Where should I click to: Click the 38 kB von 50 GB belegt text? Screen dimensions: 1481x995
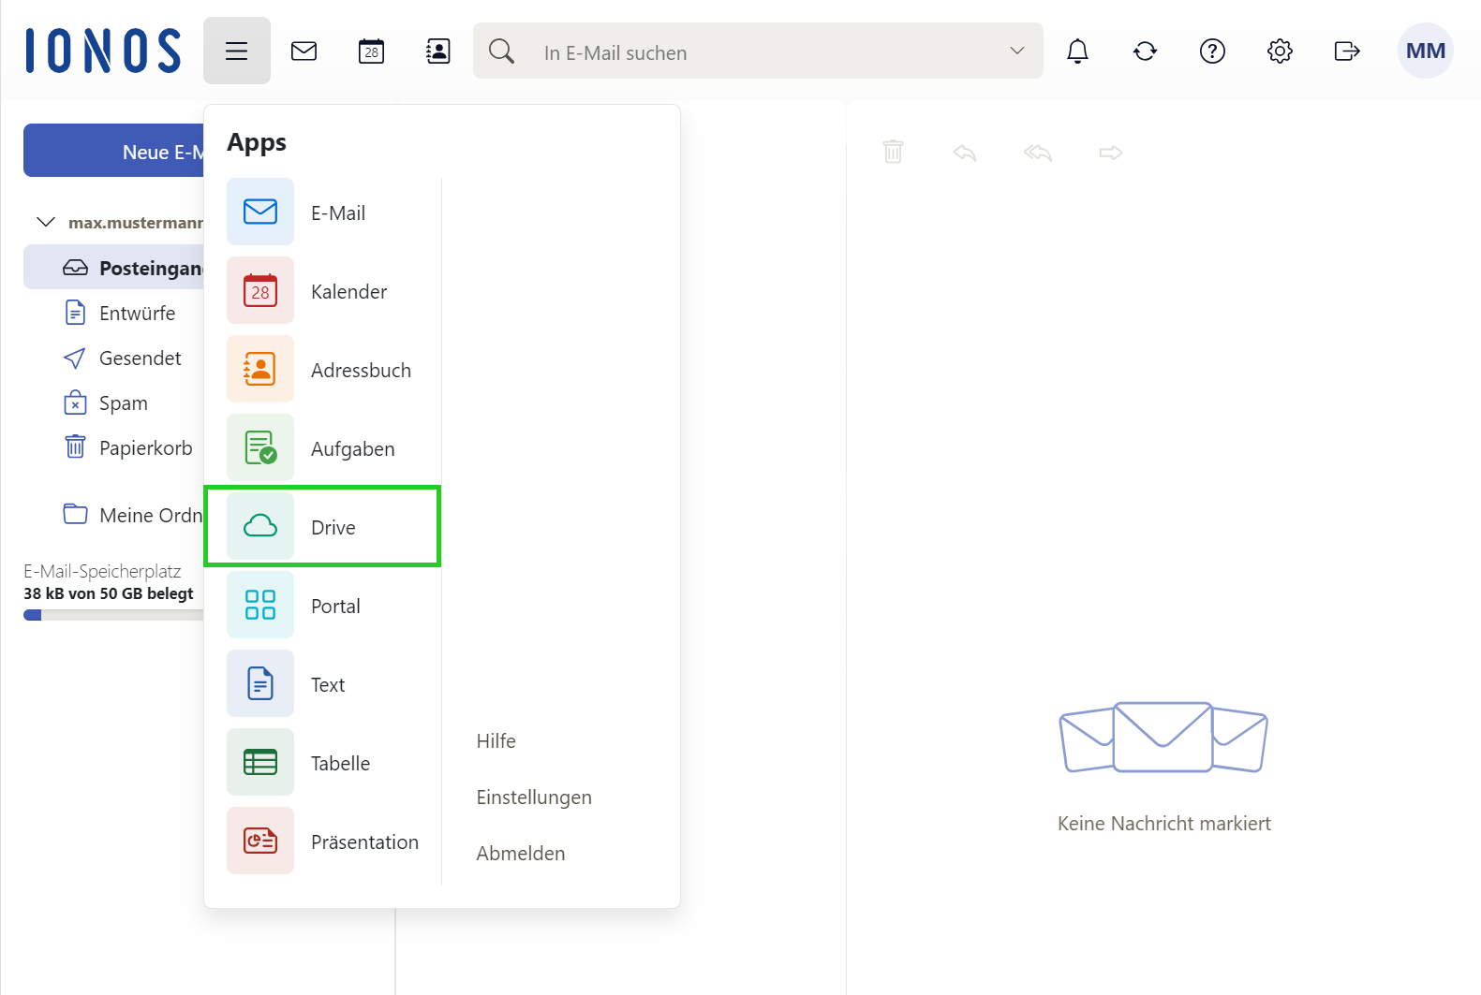109,593
